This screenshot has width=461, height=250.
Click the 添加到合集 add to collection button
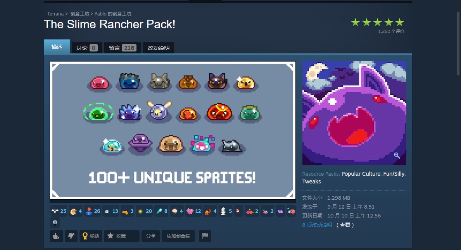coord(178,236)
